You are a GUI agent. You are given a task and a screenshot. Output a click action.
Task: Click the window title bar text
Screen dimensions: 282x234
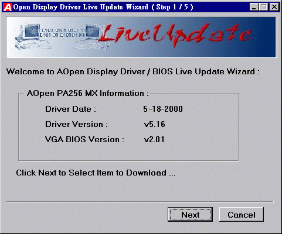click(x=103, y=7)
